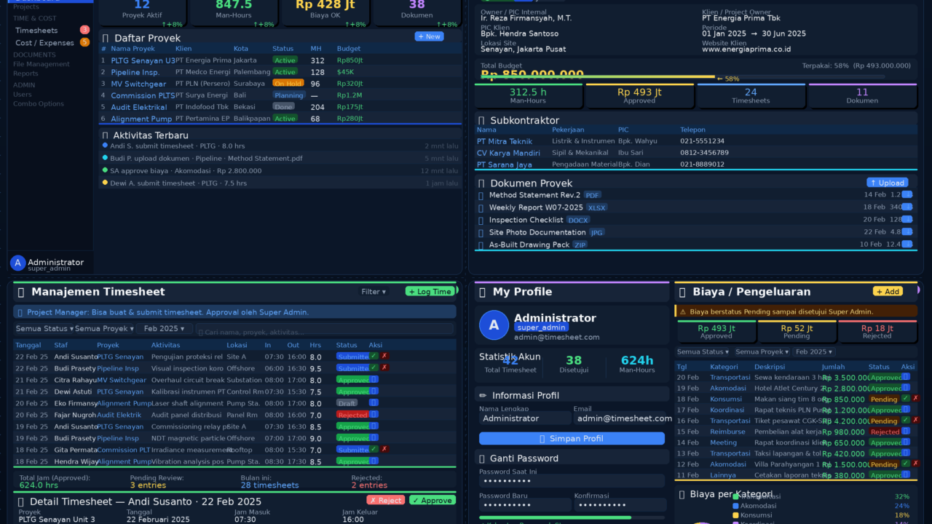Open the expenses Semua Proyek dropdown
This screenshot has height=524, width=932.
click(x=762, y=352)
